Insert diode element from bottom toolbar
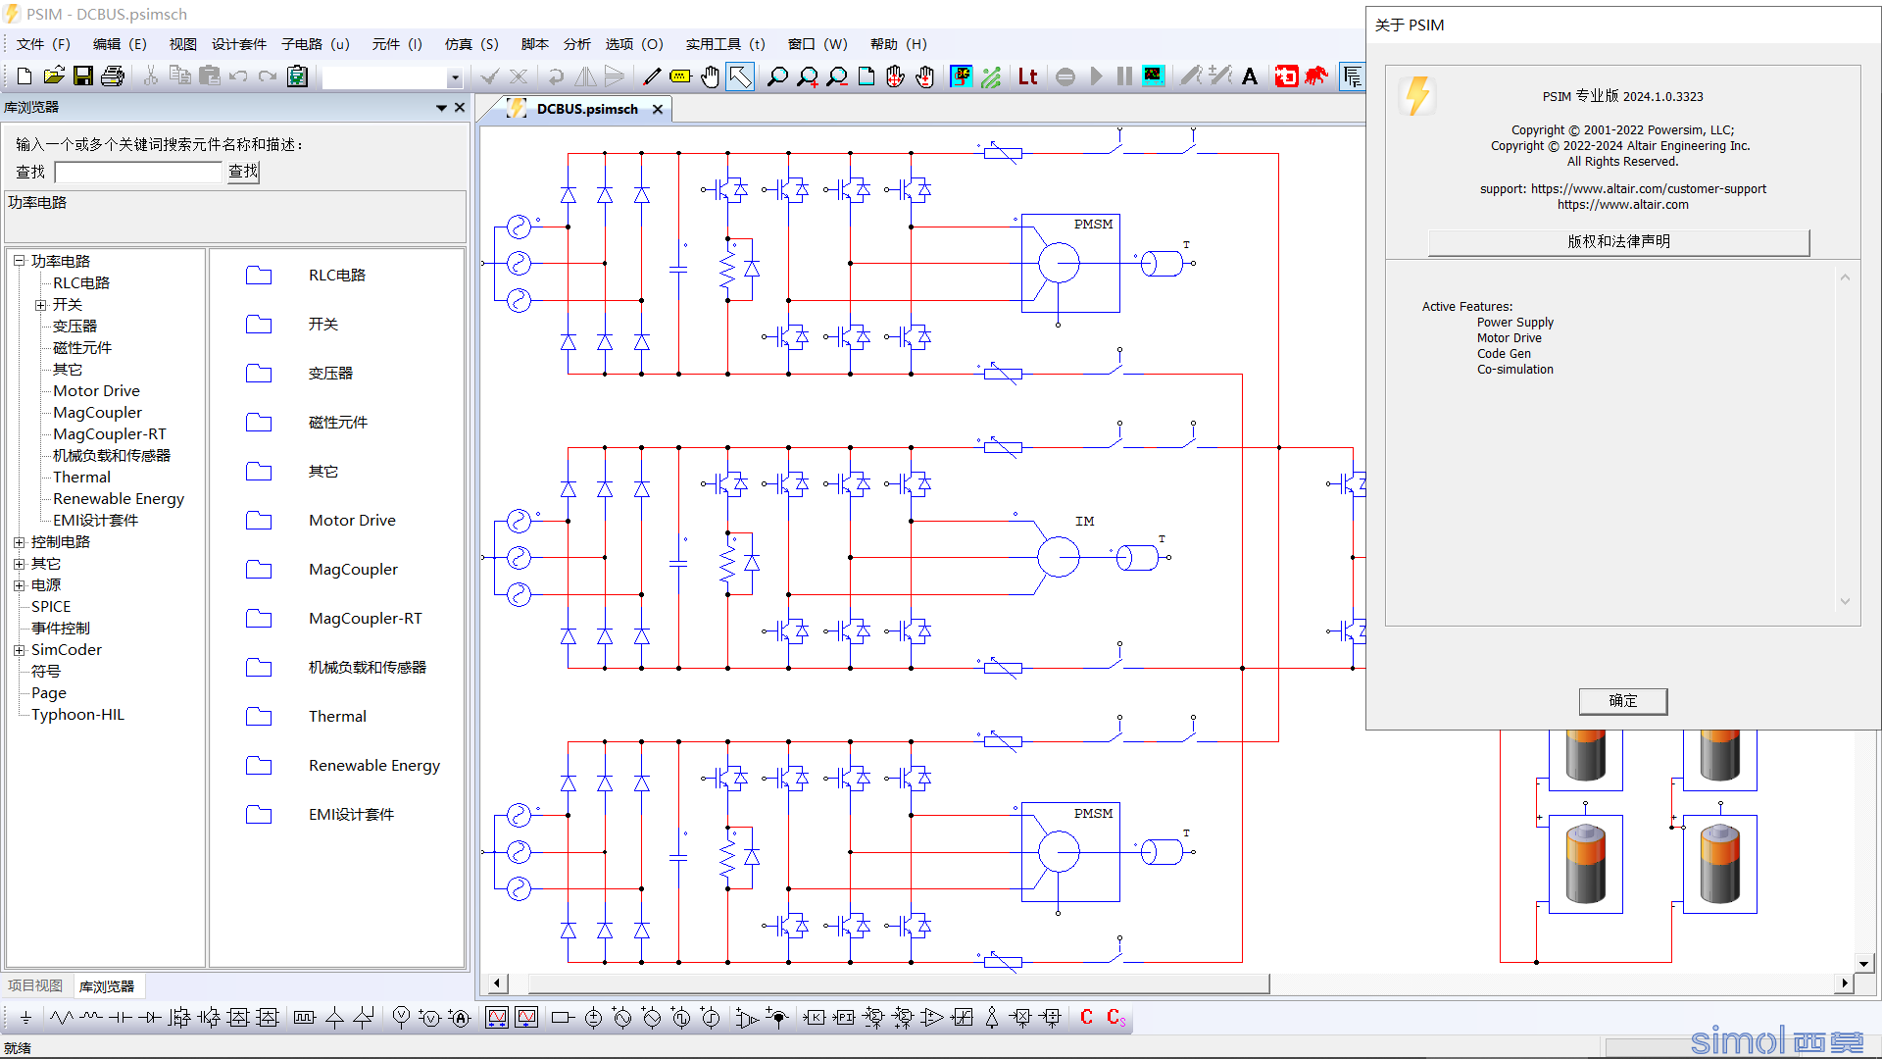Viewport: 1882px width, 1059px height. pyautogui.click(x=149, y=1018)
